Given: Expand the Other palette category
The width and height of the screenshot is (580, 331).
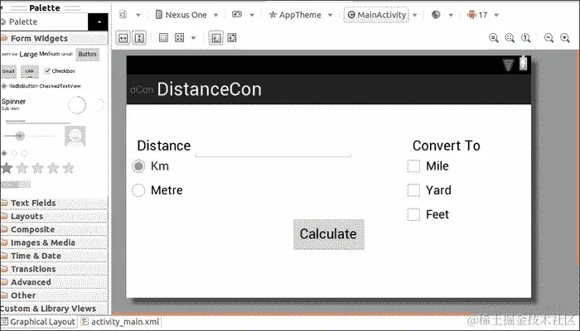Looking at the screenshot, I should (54, 295).
